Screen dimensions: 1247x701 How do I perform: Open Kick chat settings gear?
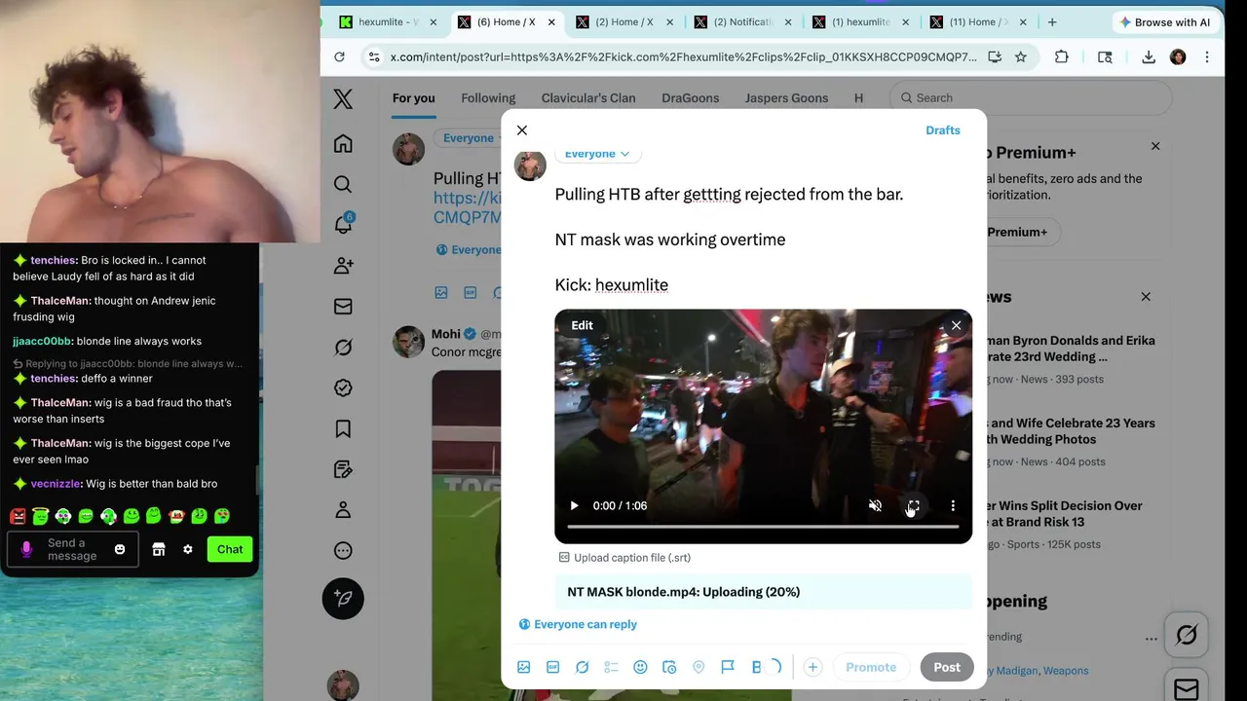(x=188, y=549)
